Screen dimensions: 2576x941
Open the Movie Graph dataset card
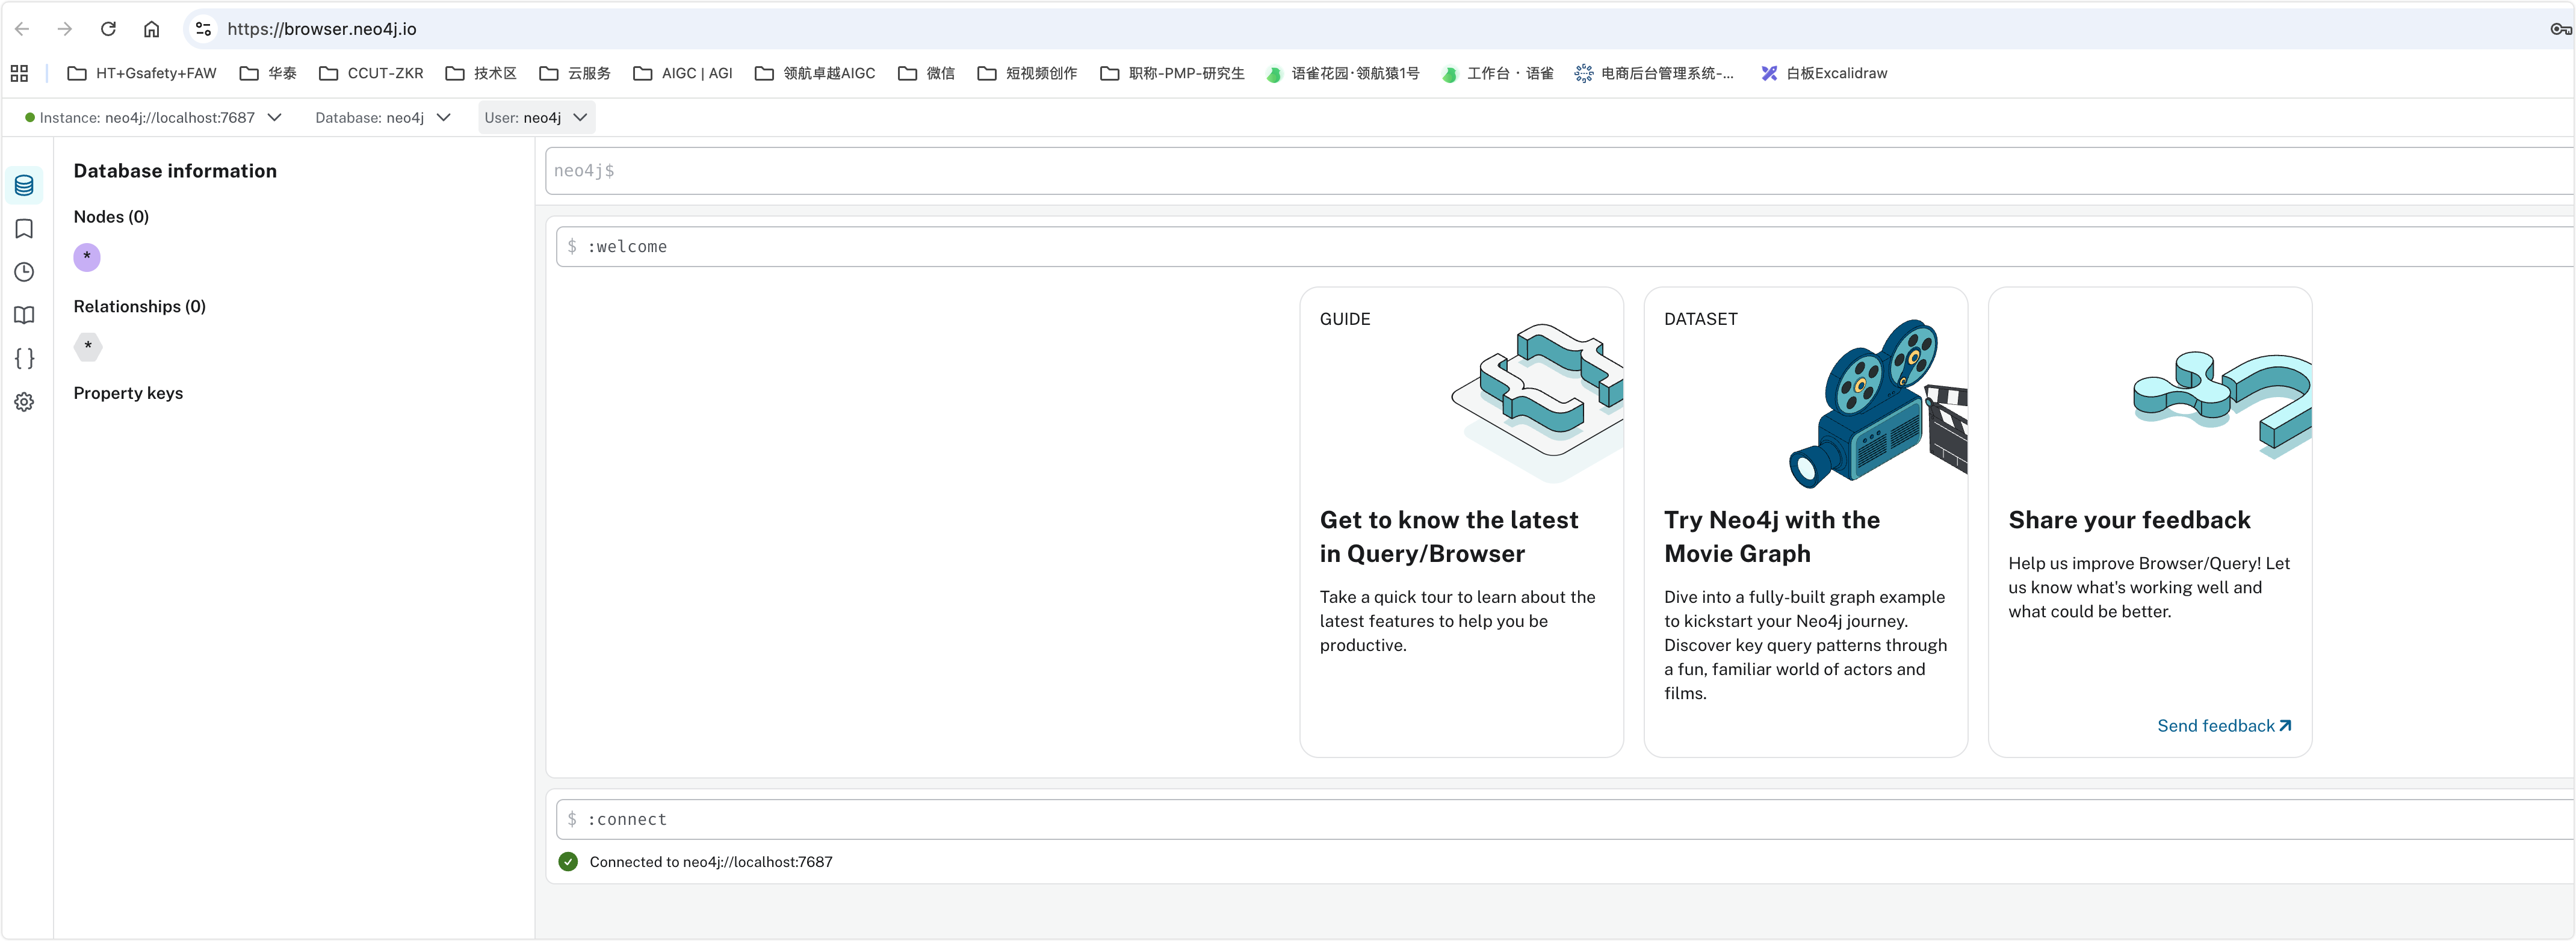tap(1805, 522)
